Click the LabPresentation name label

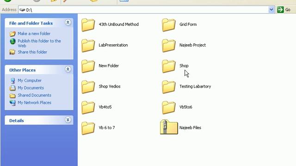[x=113, y=45]
